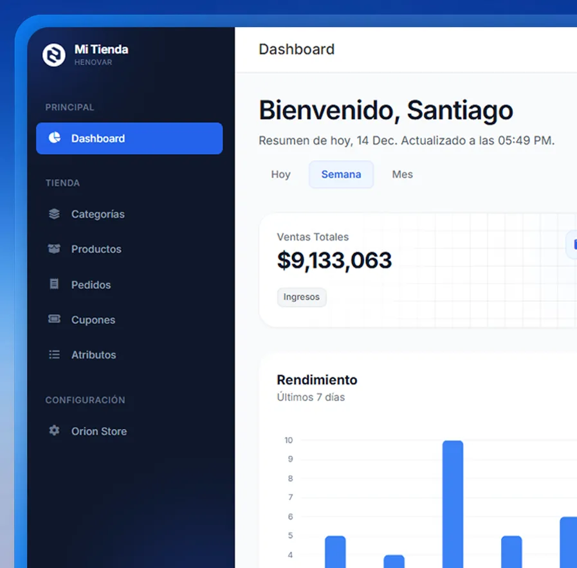Click the Cupones card icon
The image size is (577, 568).
54,319
